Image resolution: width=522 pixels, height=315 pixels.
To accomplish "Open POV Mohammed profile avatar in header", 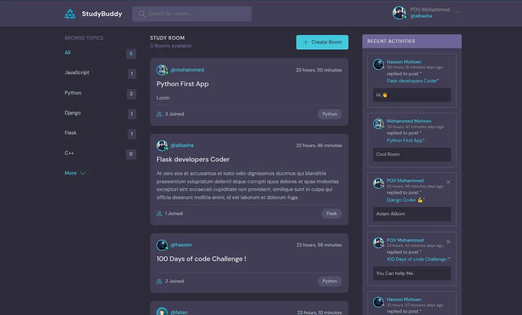I will [399, 13].
